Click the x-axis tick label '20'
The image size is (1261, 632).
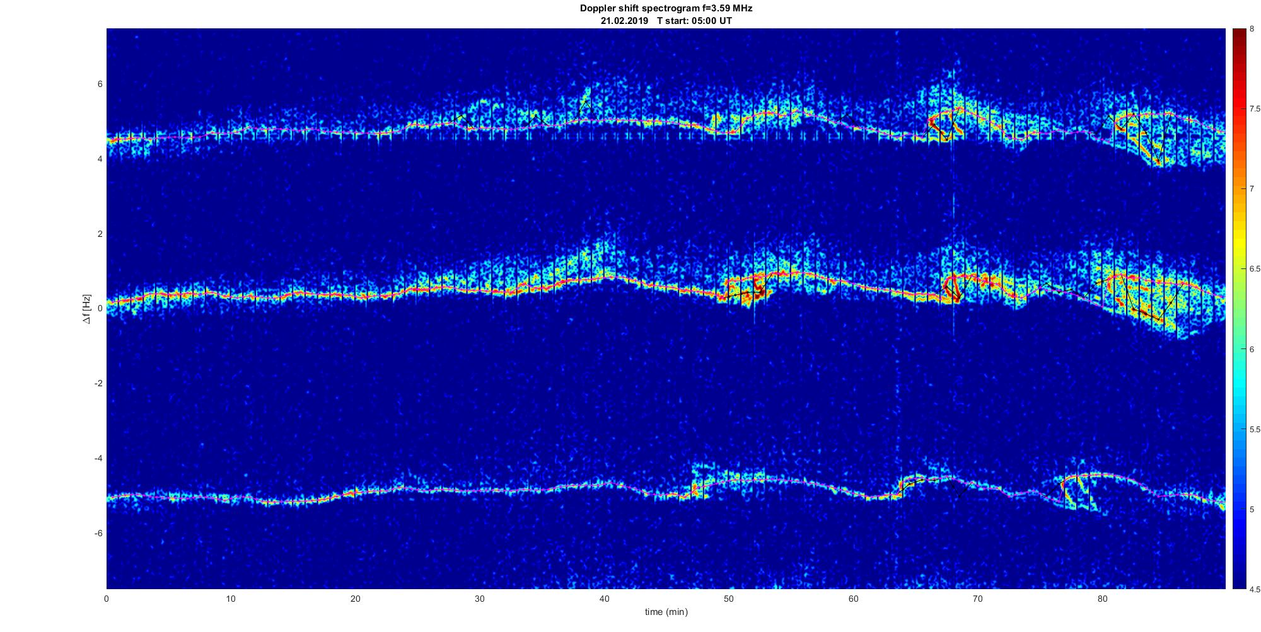pyautogui.click(x=356, y=599)
